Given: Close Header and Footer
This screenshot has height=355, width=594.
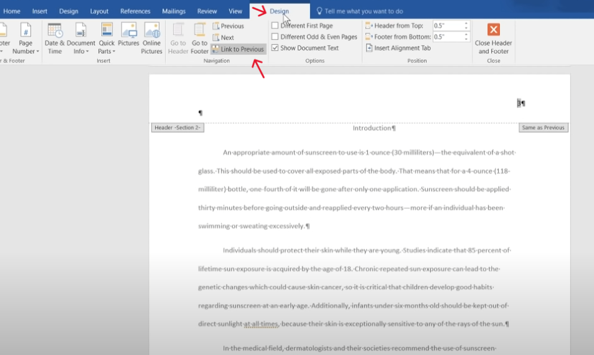Looking at the screenshot, I should click(493, 38).
